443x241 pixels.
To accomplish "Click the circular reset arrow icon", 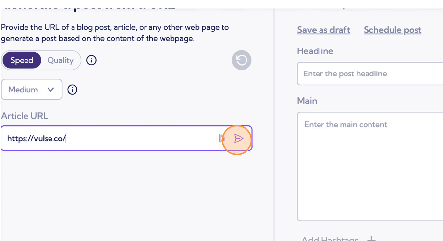I will (242, 61).
